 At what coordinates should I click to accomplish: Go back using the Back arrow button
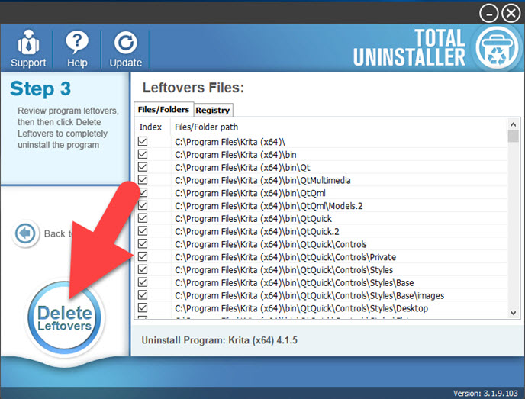(x=25, y=233)
